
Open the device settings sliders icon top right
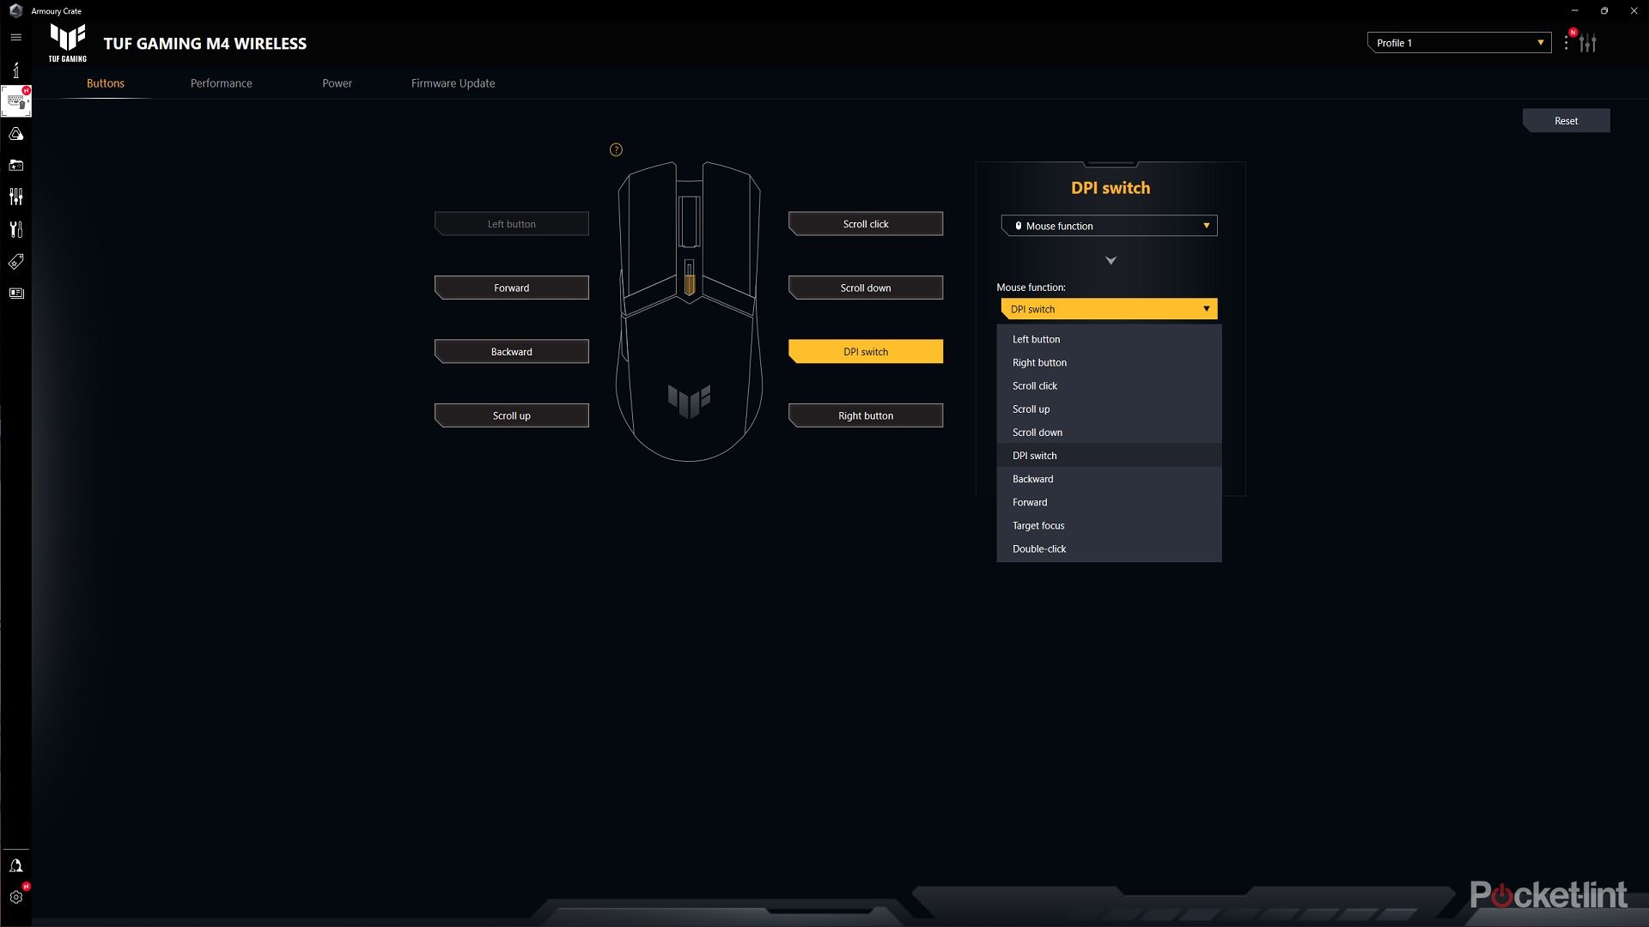(x=1588, y=43)
